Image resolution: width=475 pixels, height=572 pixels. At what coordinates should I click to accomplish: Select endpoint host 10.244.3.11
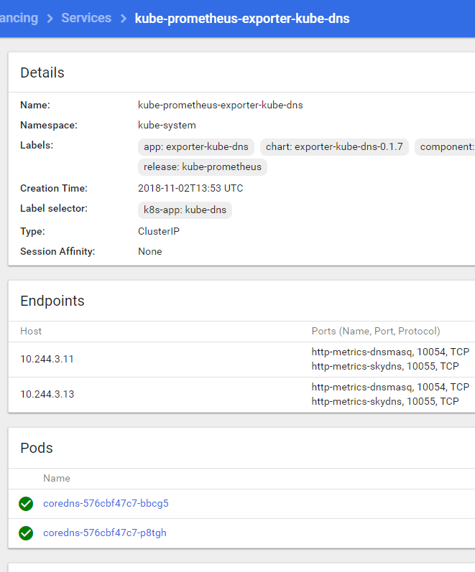(x=47, y=360)
